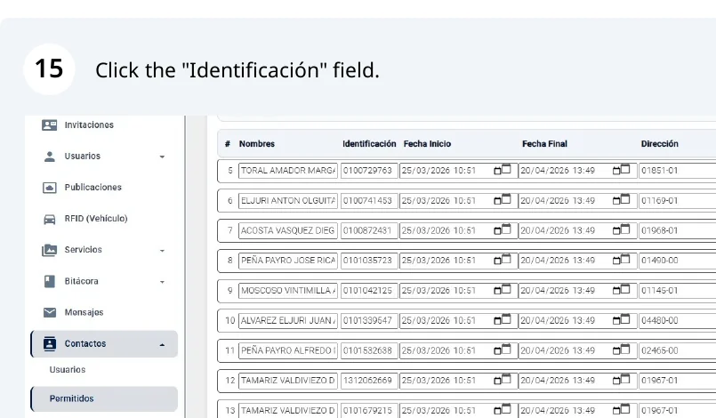Click Identificación field 1312062669
This screenshot has width=716, height=418.
[369, 381]
